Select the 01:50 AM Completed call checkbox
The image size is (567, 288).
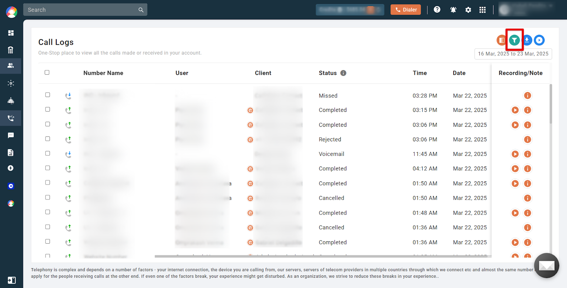(47, 182)
